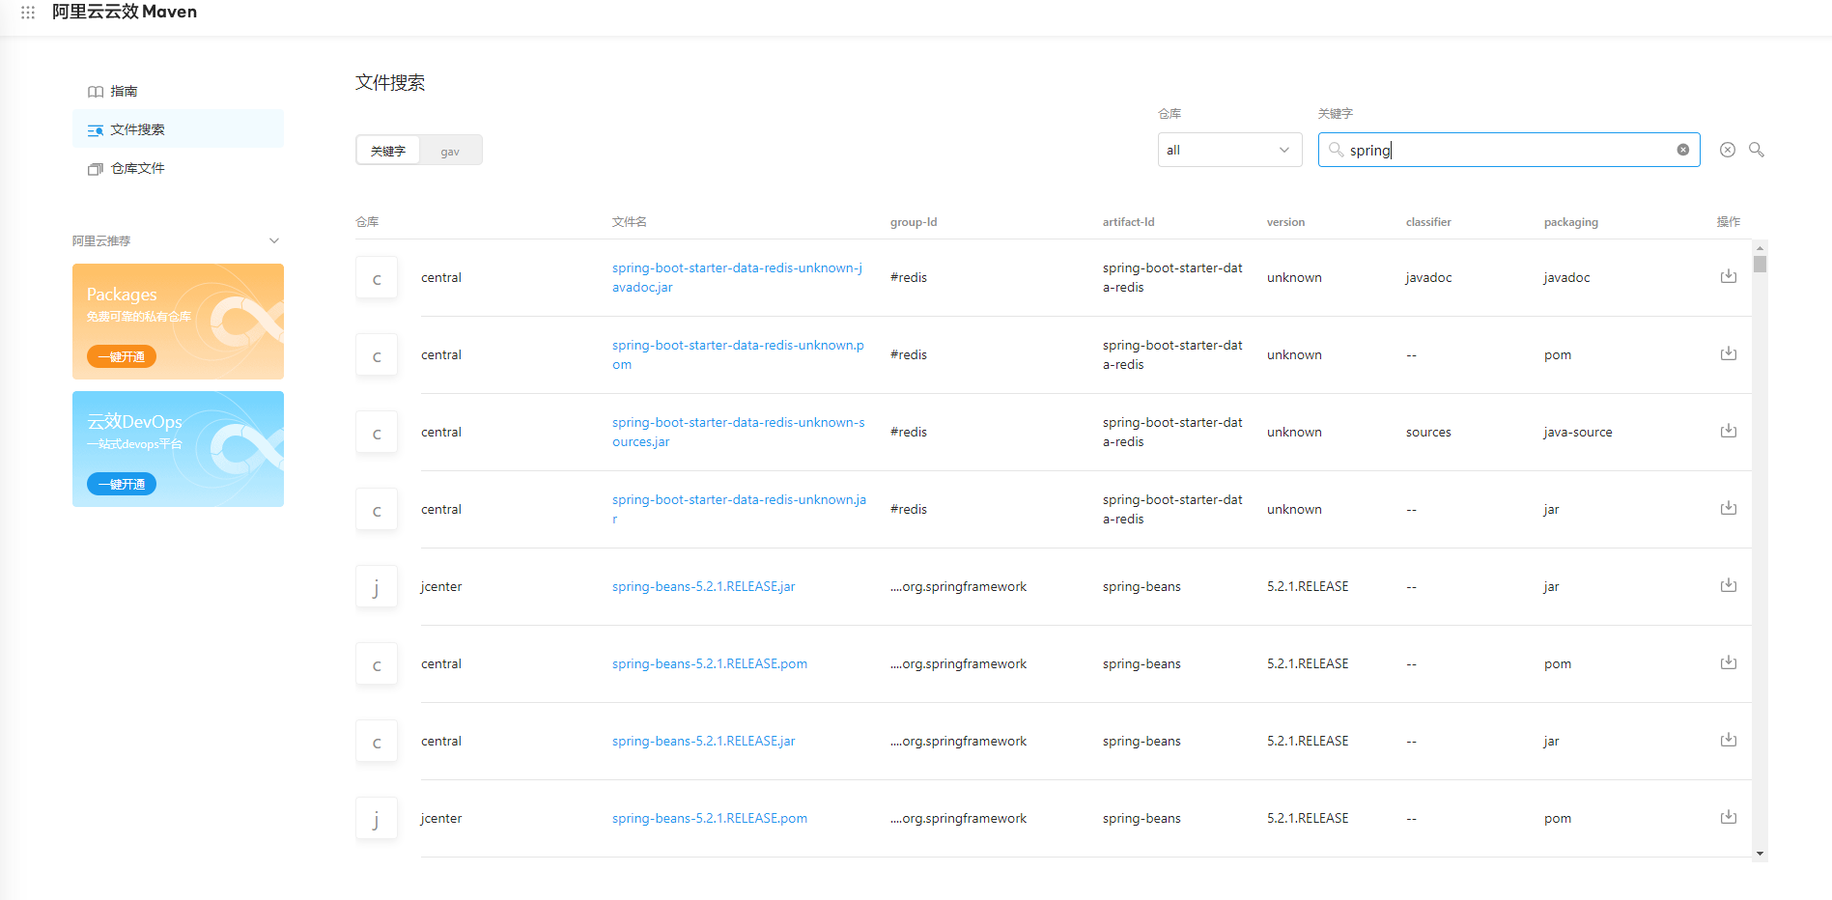Click the group-Id column header
The width and height of the screenshot is (1832, 900).
click(x=914, y=222)
